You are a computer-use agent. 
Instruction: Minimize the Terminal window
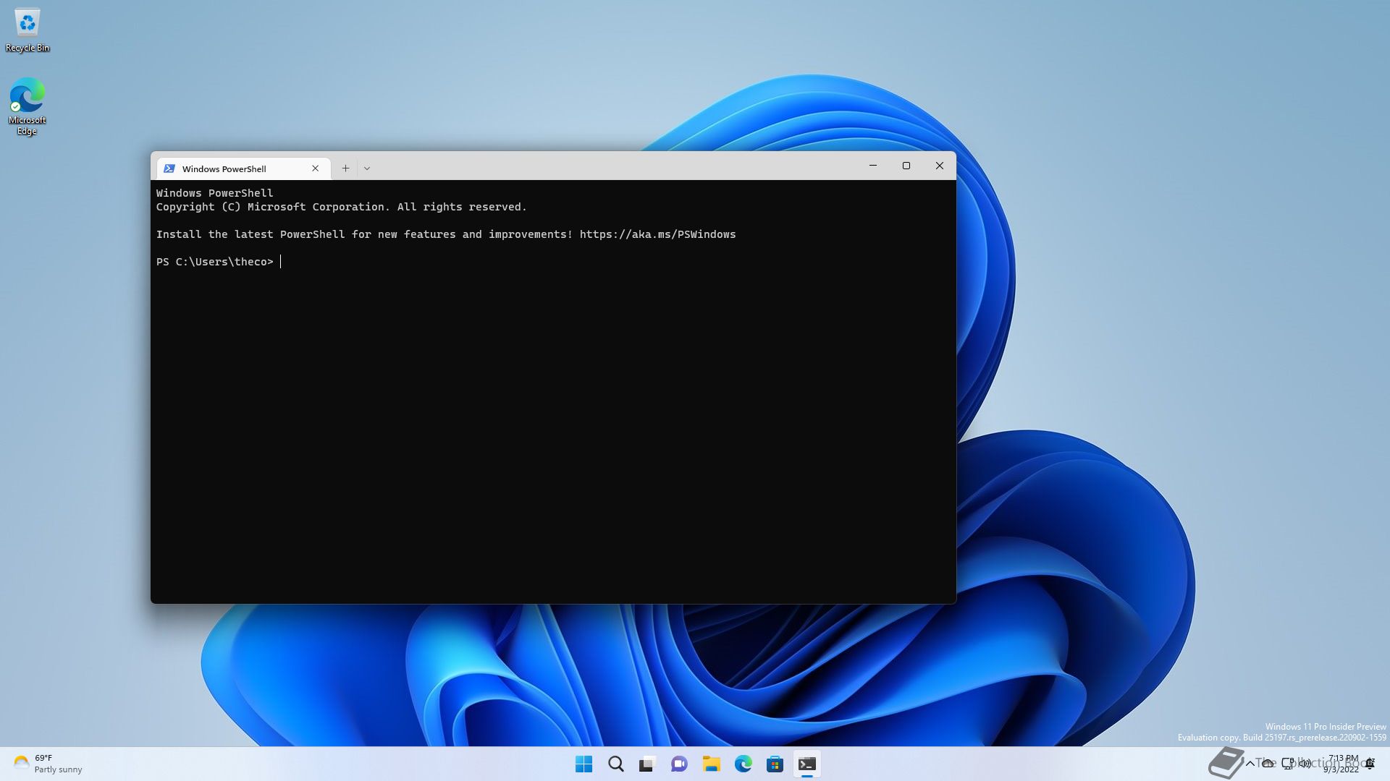pos(873,166)
